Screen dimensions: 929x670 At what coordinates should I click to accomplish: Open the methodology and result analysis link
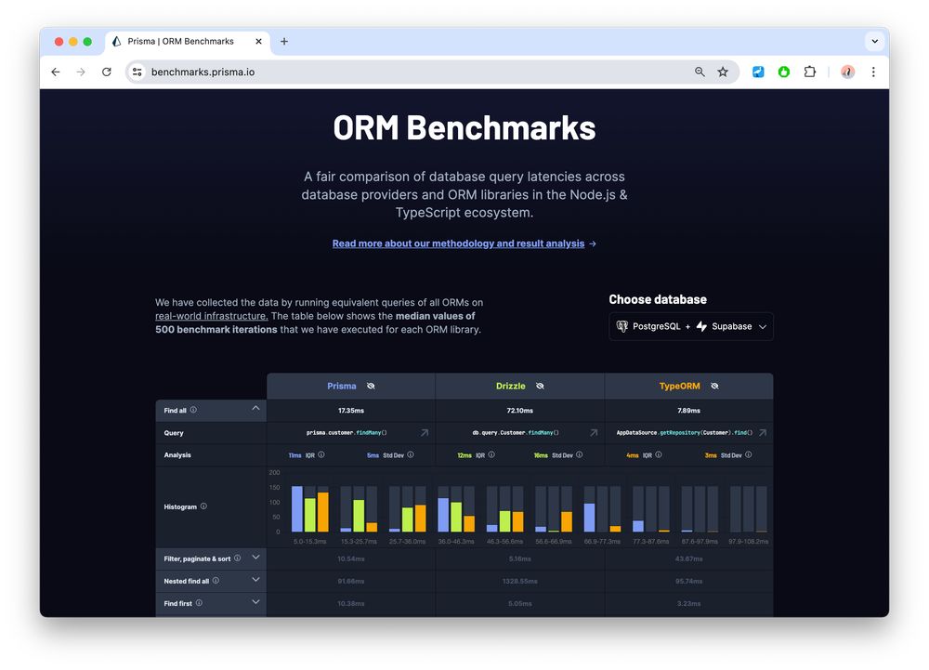point(459,243)
